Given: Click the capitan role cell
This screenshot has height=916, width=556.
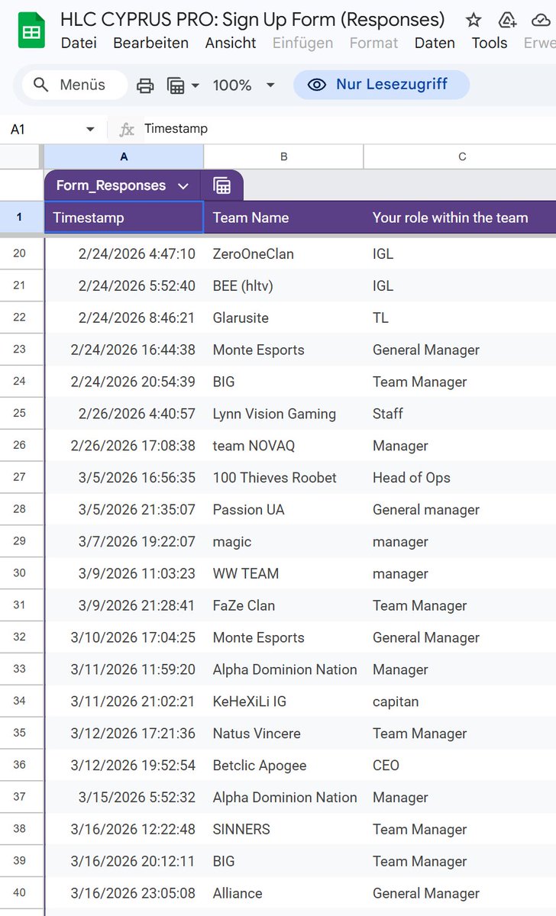Looking at the screenshot, I should coord(460,702).
